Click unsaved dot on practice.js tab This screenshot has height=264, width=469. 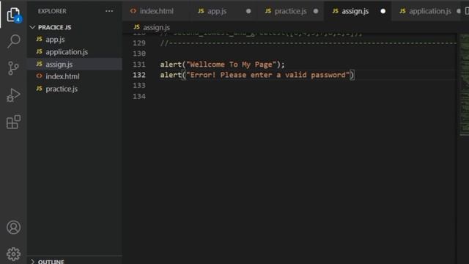(316, 11)
